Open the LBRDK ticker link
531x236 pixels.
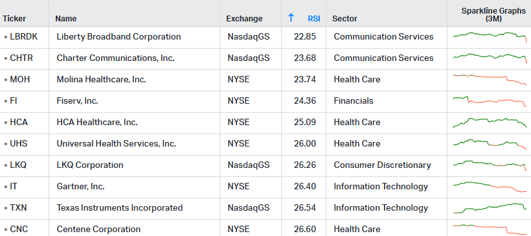pyautogui.click(x=24, y=36)
